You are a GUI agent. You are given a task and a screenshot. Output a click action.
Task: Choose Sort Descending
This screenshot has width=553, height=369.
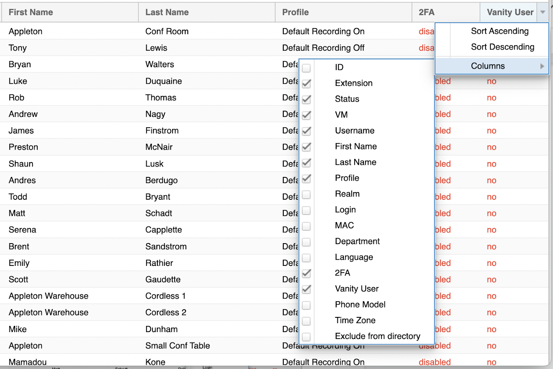pyautogui.click(x=502, y=47)
